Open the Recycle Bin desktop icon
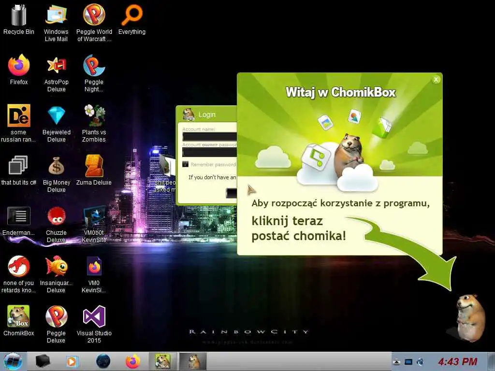Image resolution: width=495 pixels, height=371 pixels. 19,15
